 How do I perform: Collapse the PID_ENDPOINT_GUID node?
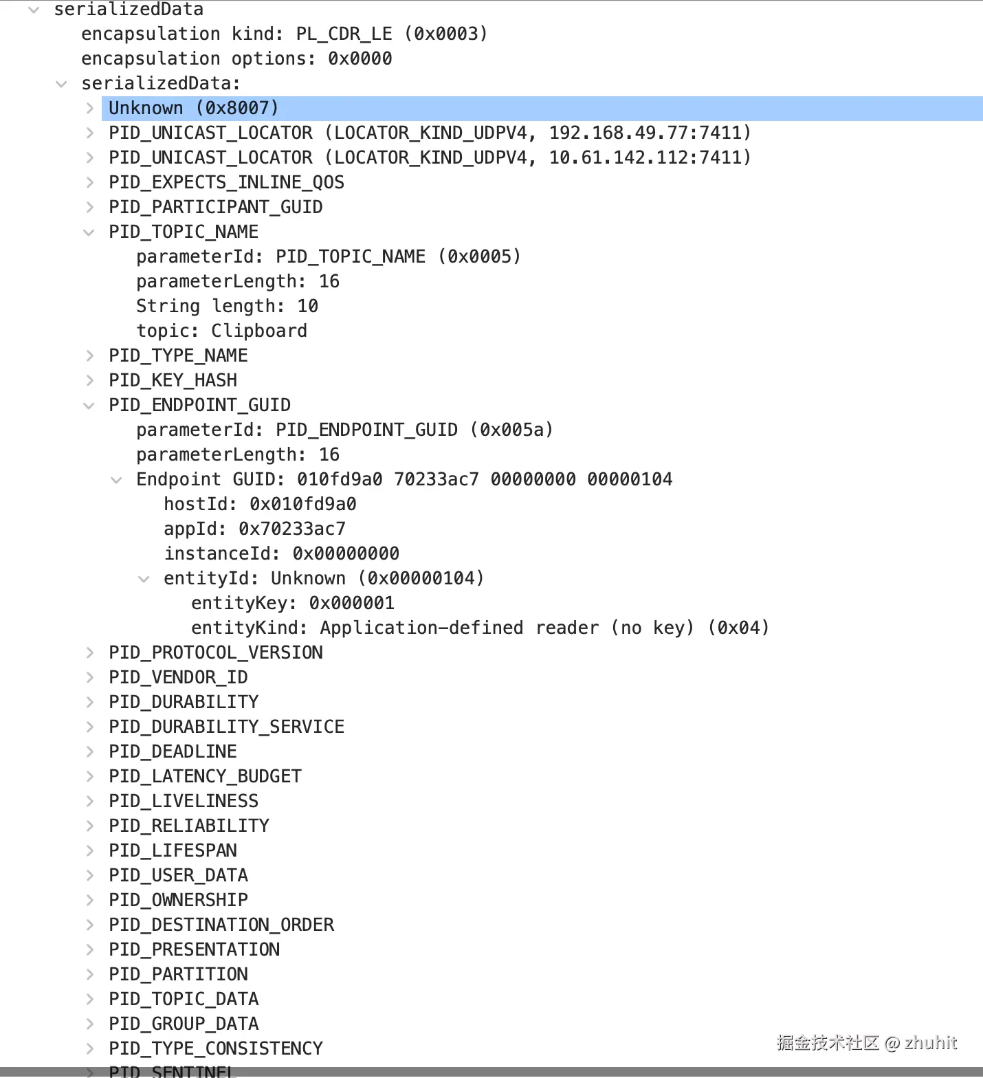(x=89, y=406)
